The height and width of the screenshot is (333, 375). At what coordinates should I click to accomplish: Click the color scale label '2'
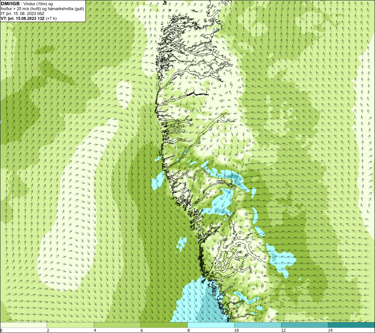click(x=48, y=330)
